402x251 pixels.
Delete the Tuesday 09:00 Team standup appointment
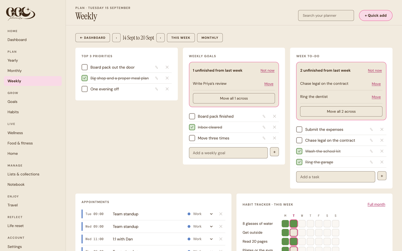point(221,214)
